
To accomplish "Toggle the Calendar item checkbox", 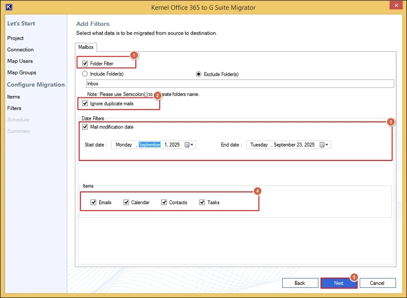I will coord(126,202).
